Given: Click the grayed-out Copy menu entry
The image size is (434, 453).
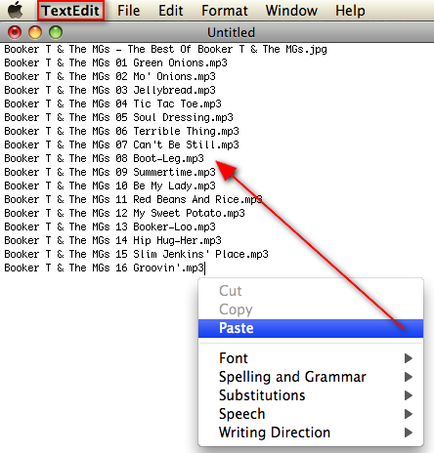Looking at the screenshot, I should point(311,309).
